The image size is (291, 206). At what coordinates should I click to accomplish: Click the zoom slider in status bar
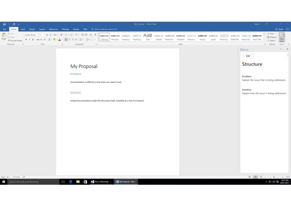tap(274, 177)
